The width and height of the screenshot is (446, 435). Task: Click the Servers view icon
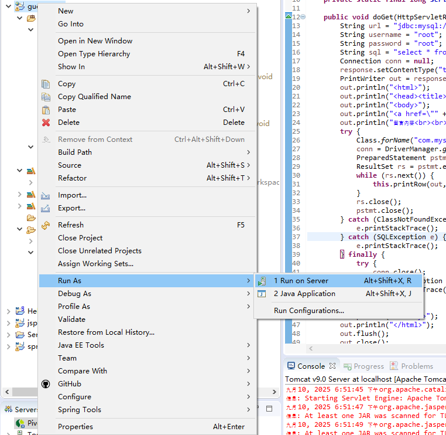point(9,409)
